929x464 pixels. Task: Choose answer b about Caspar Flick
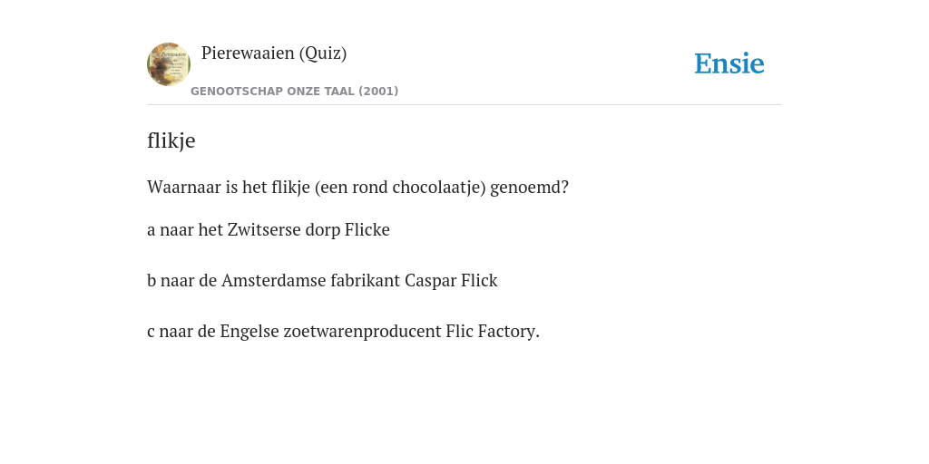[322, 281]
